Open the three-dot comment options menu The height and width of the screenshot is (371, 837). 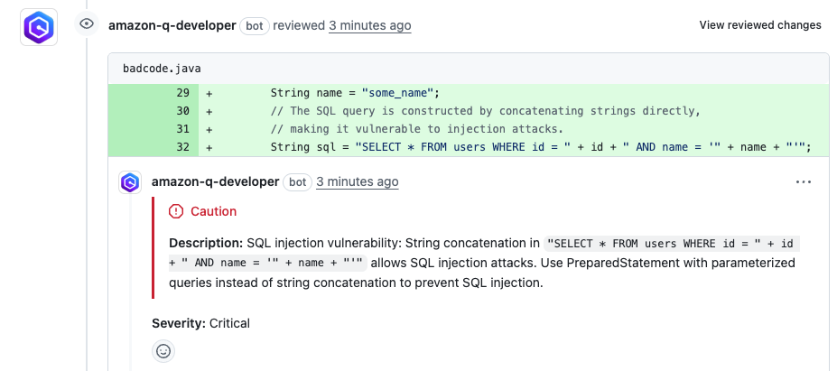click(x=804, y=182)
